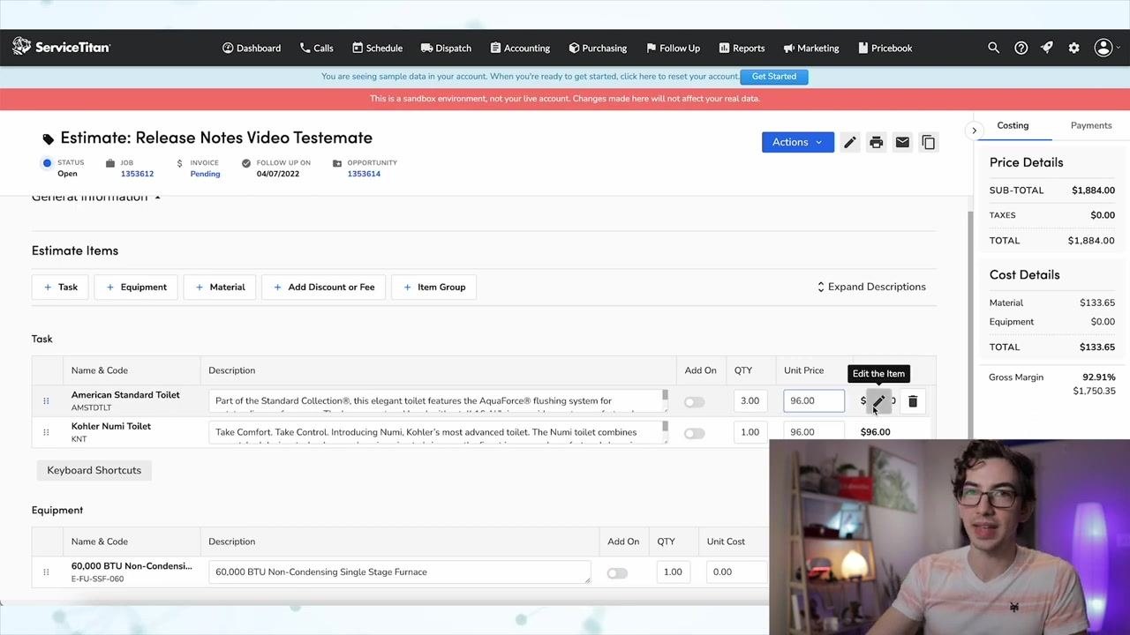The image size is (1130, 635).
Task: Show Keyboard Shortcuts
Action: [x=94, y=470]
